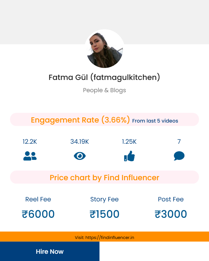Click the Fatma Gül profile name
Image resolution: width=209 pixels, height=261 pixels.
coord(104,77)
